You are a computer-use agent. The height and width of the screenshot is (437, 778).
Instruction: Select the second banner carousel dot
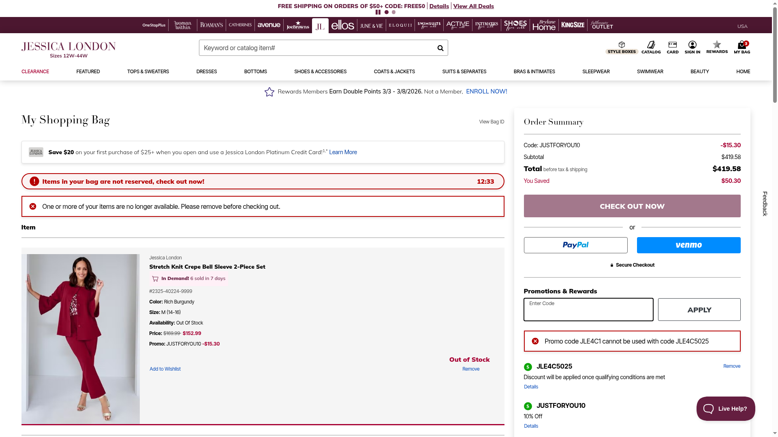(393, 12)
